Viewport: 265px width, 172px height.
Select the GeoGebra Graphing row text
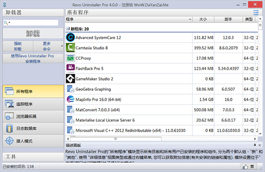click(x=93, y=89)
